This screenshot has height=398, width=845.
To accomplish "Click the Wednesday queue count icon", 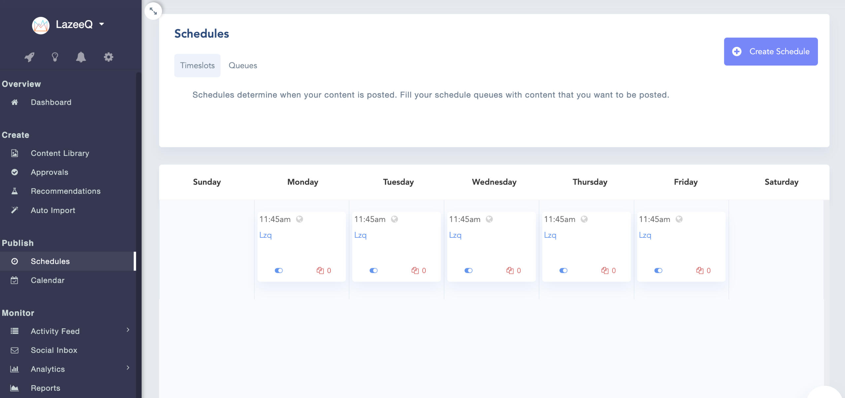I will click(x=510, y=271).
